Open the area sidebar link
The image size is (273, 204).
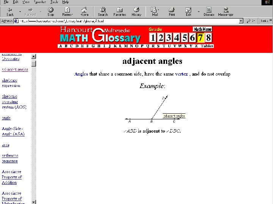point(6,145)
